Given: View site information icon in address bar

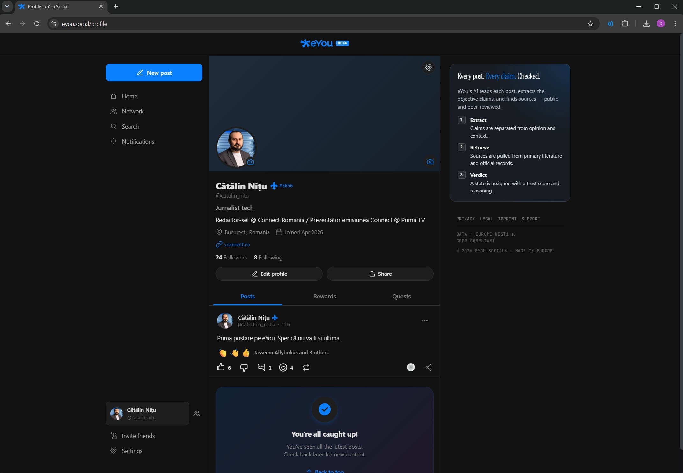Looking at the screenshot, I should pyautogui.click(x=54, y=24).
